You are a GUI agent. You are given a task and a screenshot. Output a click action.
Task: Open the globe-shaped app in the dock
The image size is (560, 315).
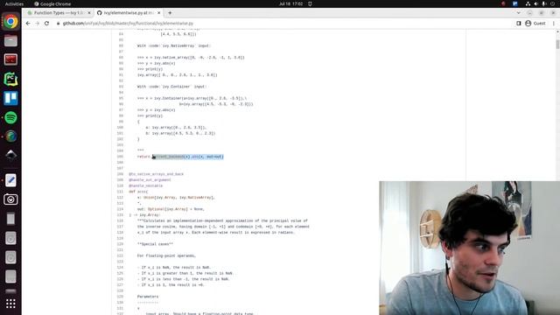(10, 136)
